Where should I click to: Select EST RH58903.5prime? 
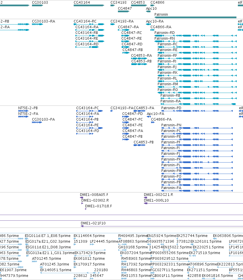click(x=136, y=259)
